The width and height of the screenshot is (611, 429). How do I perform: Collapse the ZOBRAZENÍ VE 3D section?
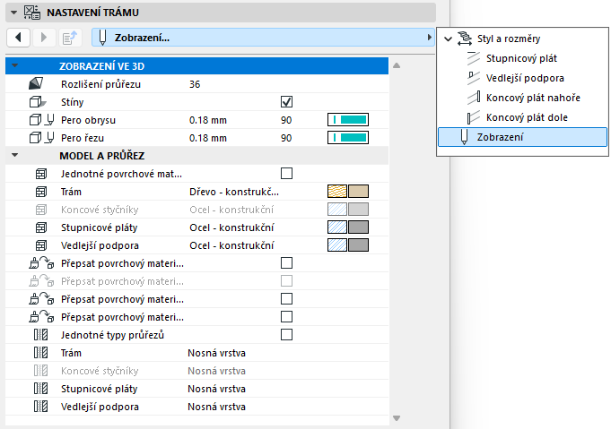[x=15, y=65]
